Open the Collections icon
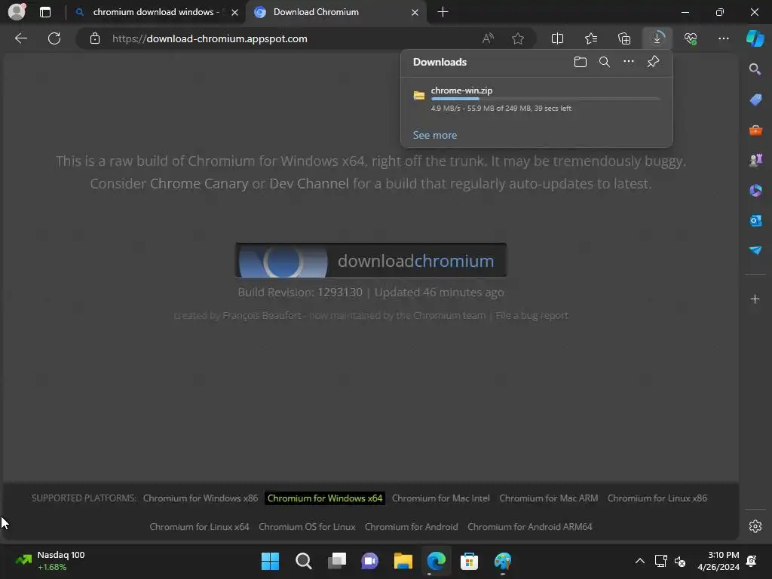This screenshot has height=579, width=772. [624, 38]
